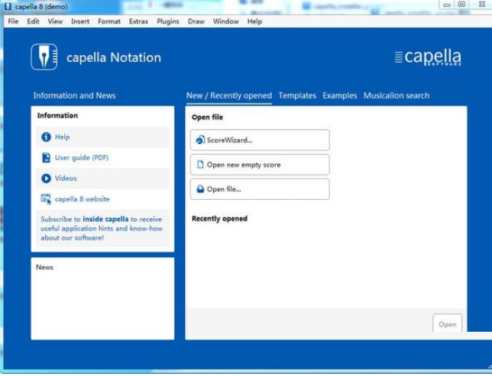
Task: Open the Format menu
Action: [109, 21]
